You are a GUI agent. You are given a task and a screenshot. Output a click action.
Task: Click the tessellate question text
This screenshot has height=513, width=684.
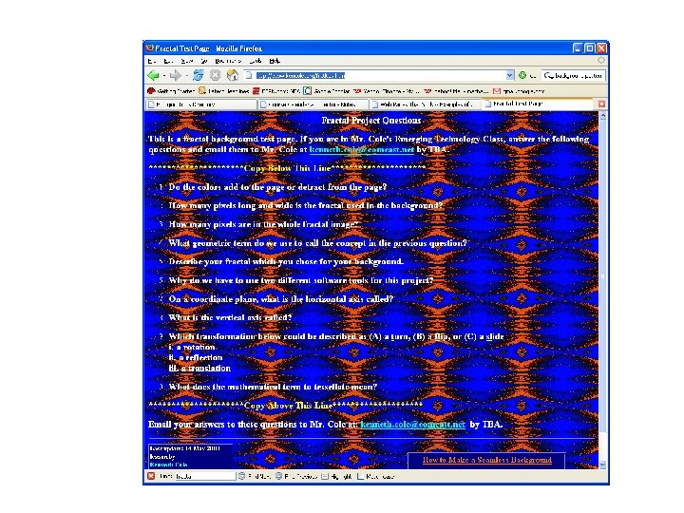tap(273, 387)
